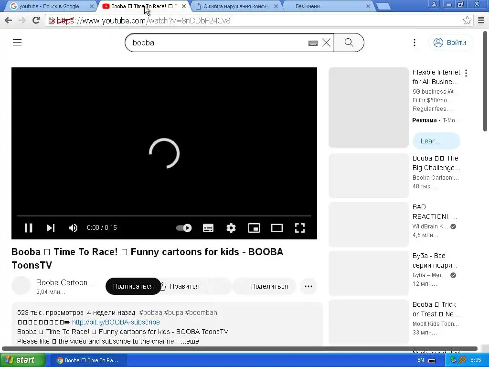489x367 pixels.
Task: Open the YouTube hamburger guide menu
Action: 17,43
